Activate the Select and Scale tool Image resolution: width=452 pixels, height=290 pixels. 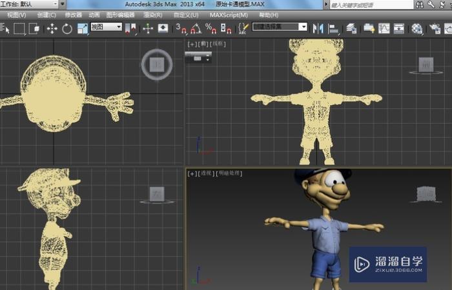pos(83,29)
